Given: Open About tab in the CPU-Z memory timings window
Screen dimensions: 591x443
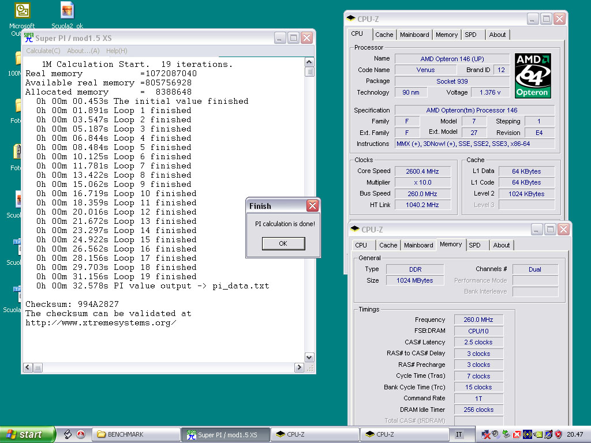Looking at the screenshot, I should click(502, 245).
